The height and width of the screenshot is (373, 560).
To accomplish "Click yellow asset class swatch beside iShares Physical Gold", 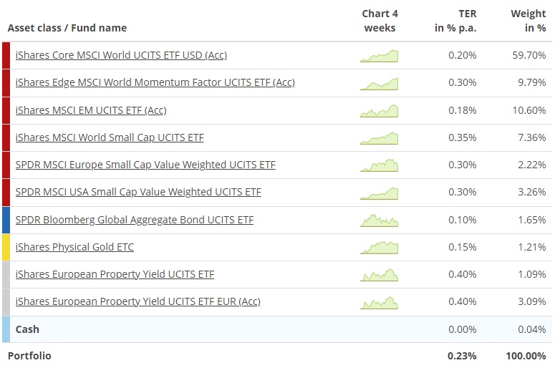I will (x=6, y=248).
